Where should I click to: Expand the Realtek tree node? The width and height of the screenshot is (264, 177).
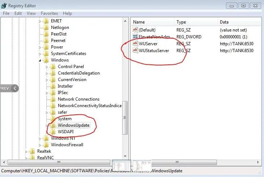(26, 152)
